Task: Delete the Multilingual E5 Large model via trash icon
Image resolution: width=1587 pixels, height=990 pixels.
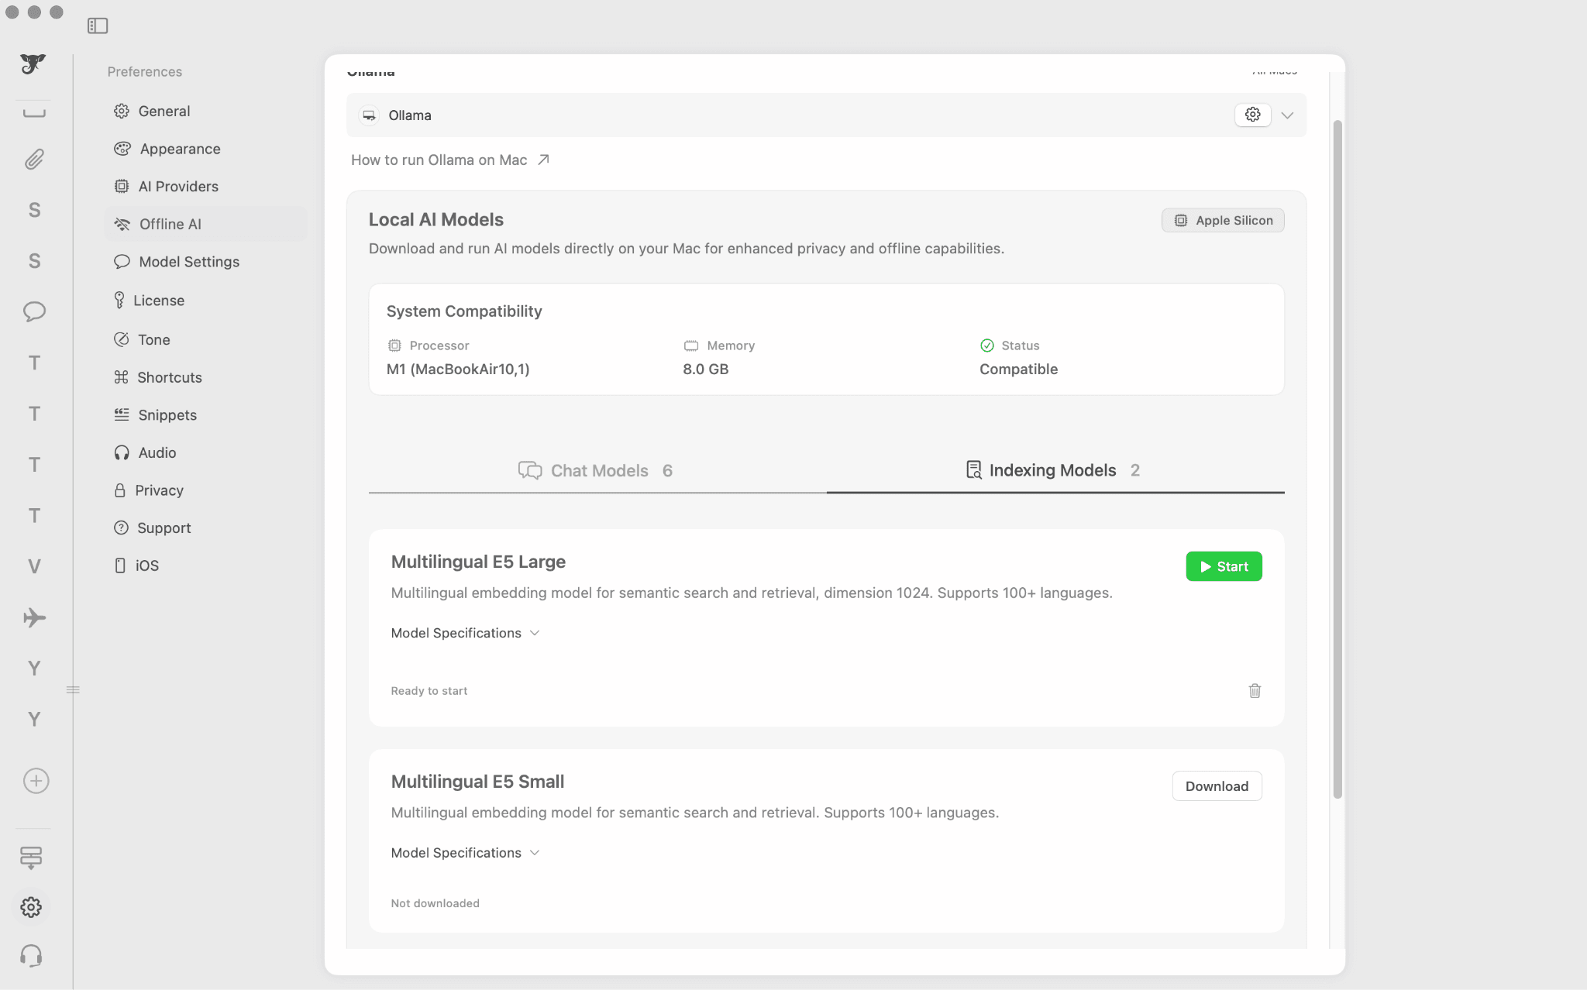Action: coord(1255,690)
